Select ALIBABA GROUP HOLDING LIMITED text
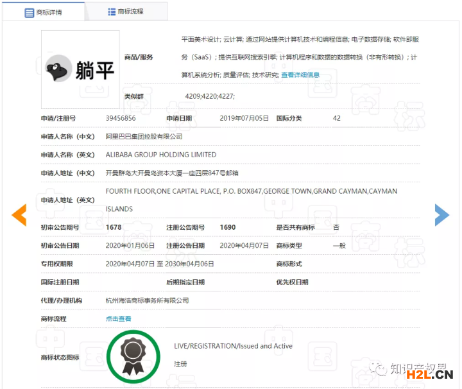The width and height of the screenshot is (462, 389). [161, 155]
